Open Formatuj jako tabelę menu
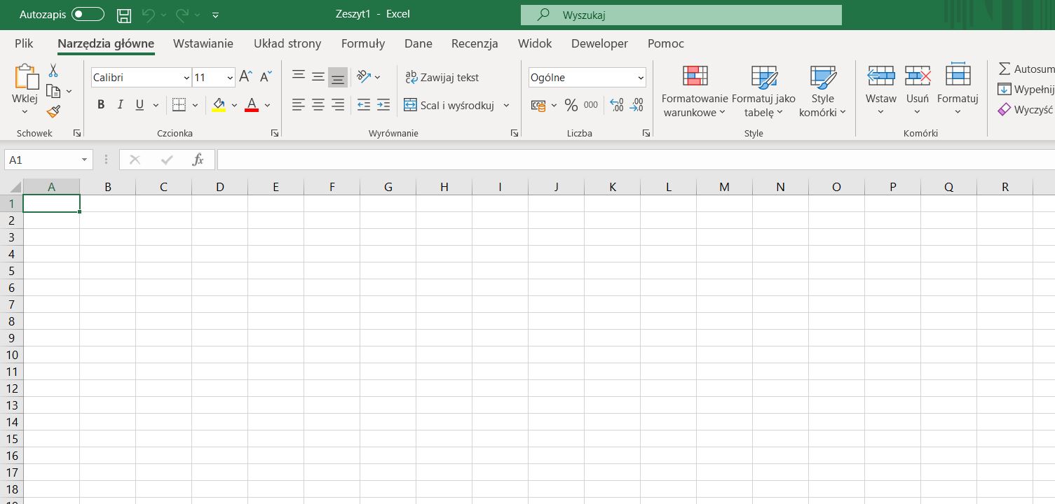The height and width of the screenshot is (504, 1055). coord(763,92)
